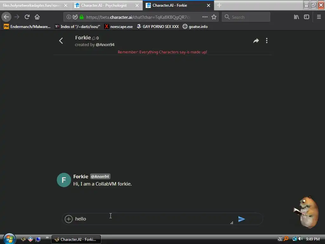325x244 pixels.
Task: Switch to Character.AI - Psychologist tab
Action: (x=104, y=5)
